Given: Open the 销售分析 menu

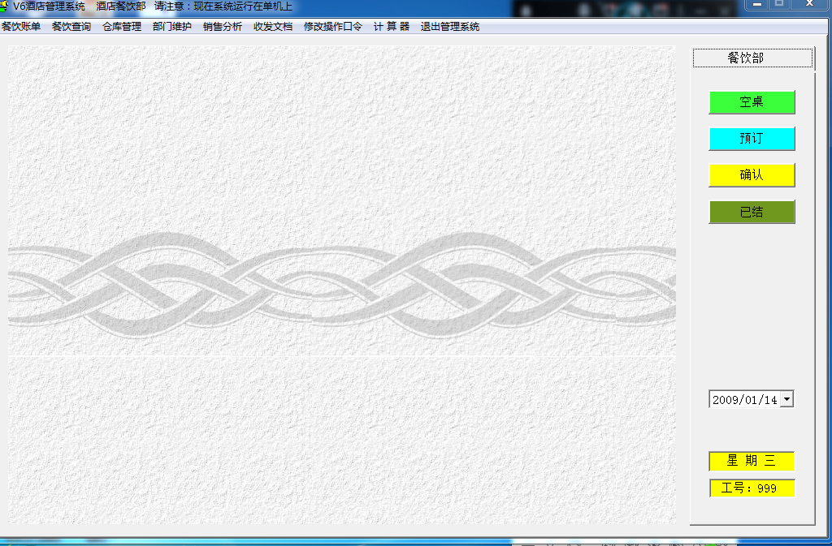Looking at the screenshot, I should pyautogui.click(x=223, y=26).
